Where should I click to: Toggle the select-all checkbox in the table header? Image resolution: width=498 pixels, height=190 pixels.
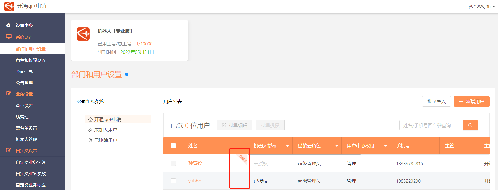pyautogui.click(x=173, y=146)
